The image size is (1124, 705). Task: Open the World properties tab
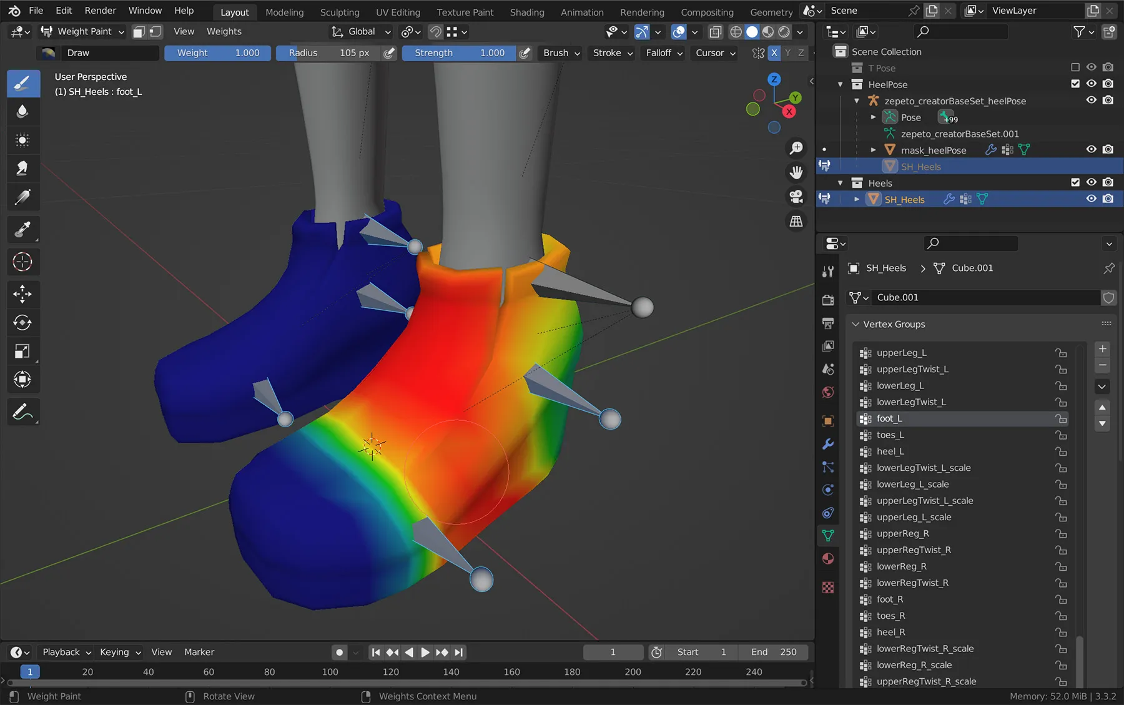[828, 392]
